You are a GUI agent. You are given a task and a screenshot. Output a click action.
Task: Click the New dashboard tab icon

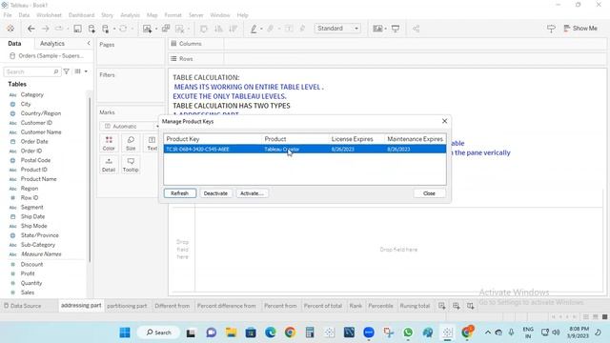coord(456,306)
